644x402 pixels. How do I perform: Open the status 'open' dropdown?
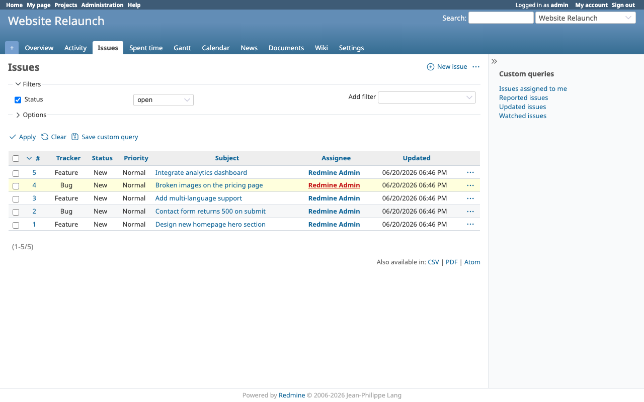point(164,100)
